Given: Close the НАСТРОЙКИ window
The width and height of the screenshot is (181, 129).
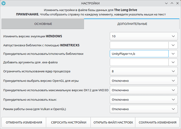Looking at the screenshot, I should pos(177,4).
